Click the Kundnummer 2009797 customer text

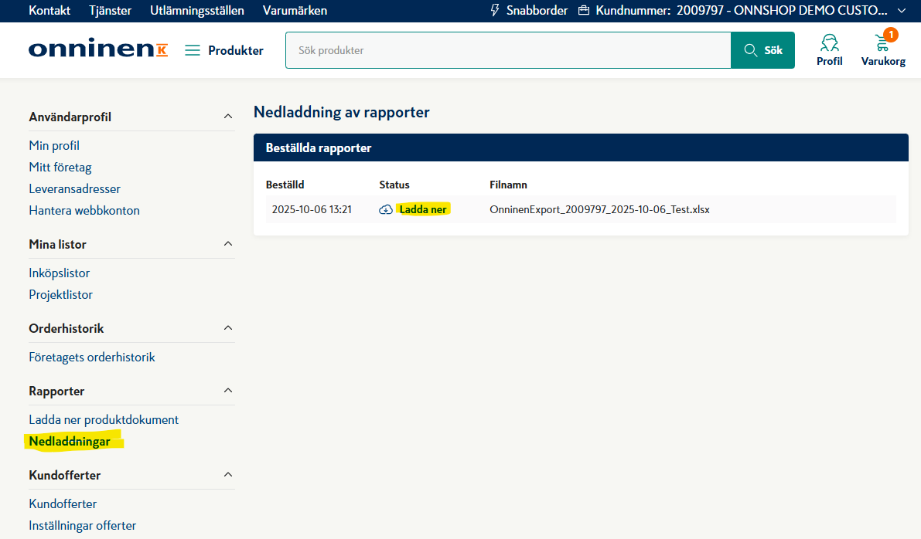pos(742,11)
